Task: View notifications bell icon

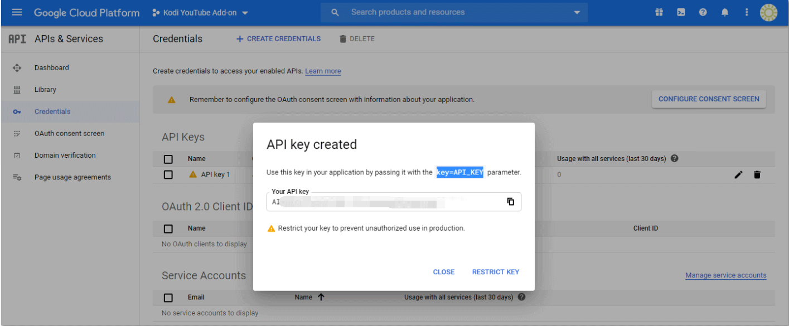Action: pos(724,12)
